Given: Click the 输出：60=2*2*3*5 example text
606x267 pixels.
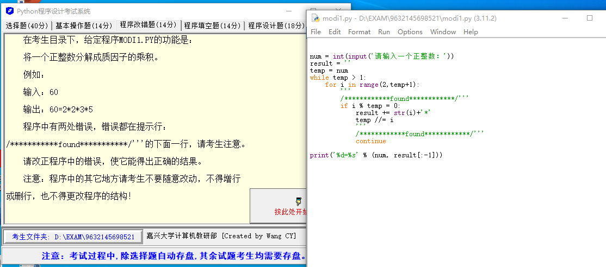Looking at the screenshot, I should [58, 110].
